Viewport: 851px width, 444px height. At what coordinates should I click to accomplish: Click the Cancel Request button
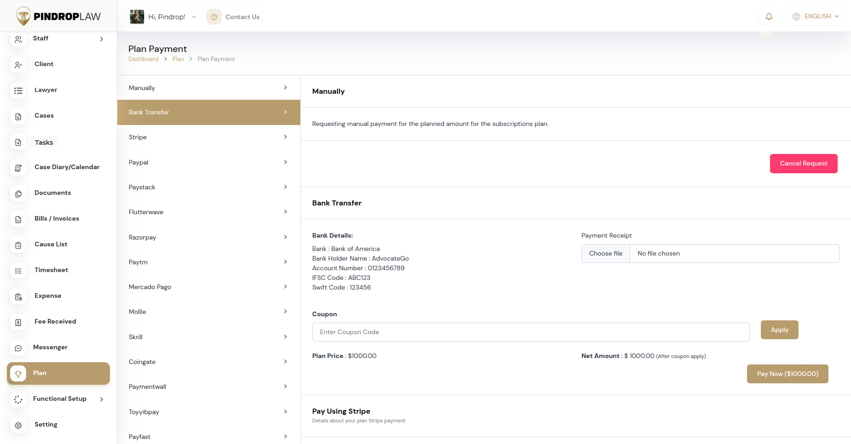[804, 164]
